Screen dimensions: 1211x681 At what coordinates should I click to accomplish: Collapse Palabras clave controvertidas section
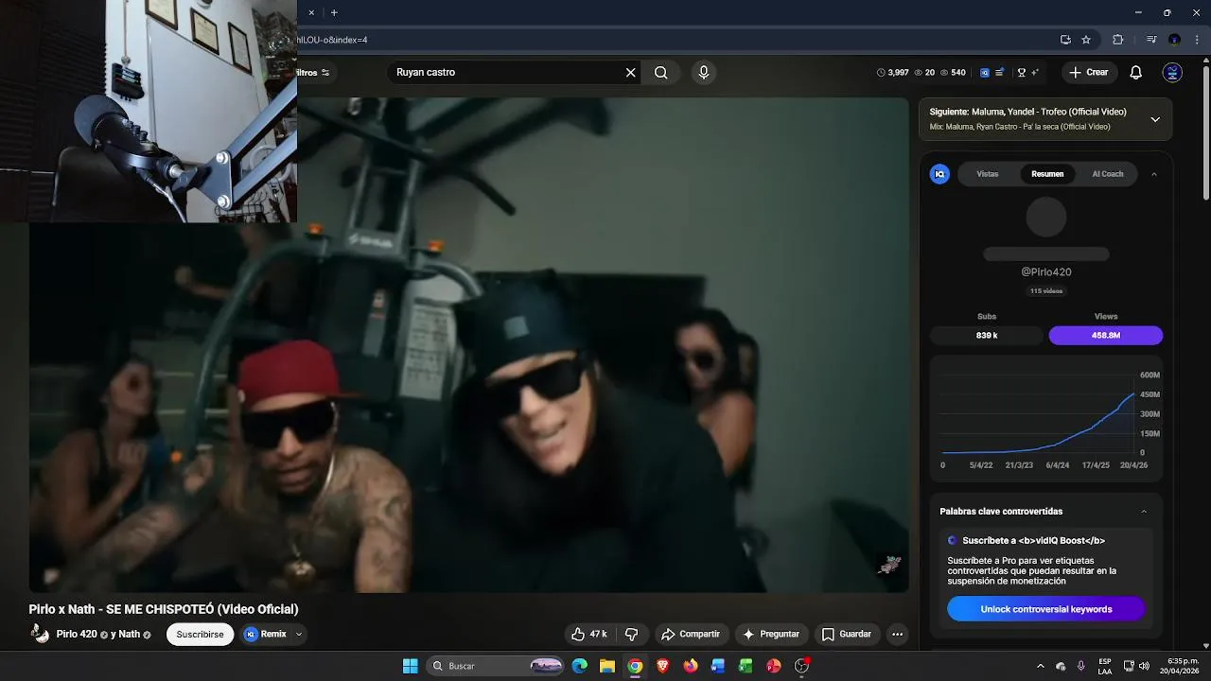1143,512
